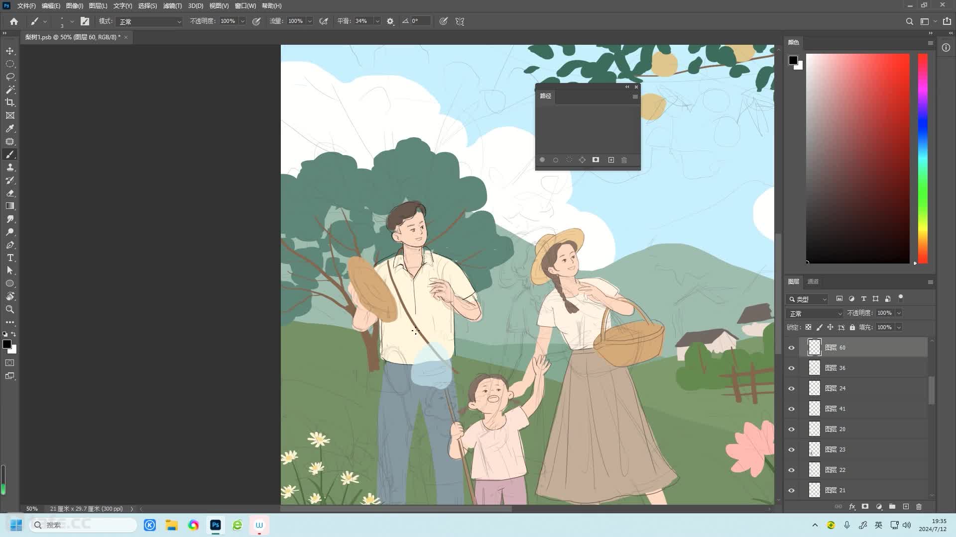Select the Lasso tool
This screenshot has width=956, height=537.
10,77
